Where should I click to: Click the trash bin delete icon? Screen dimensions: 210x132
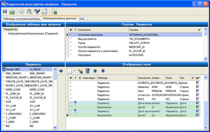click(88, 71)
